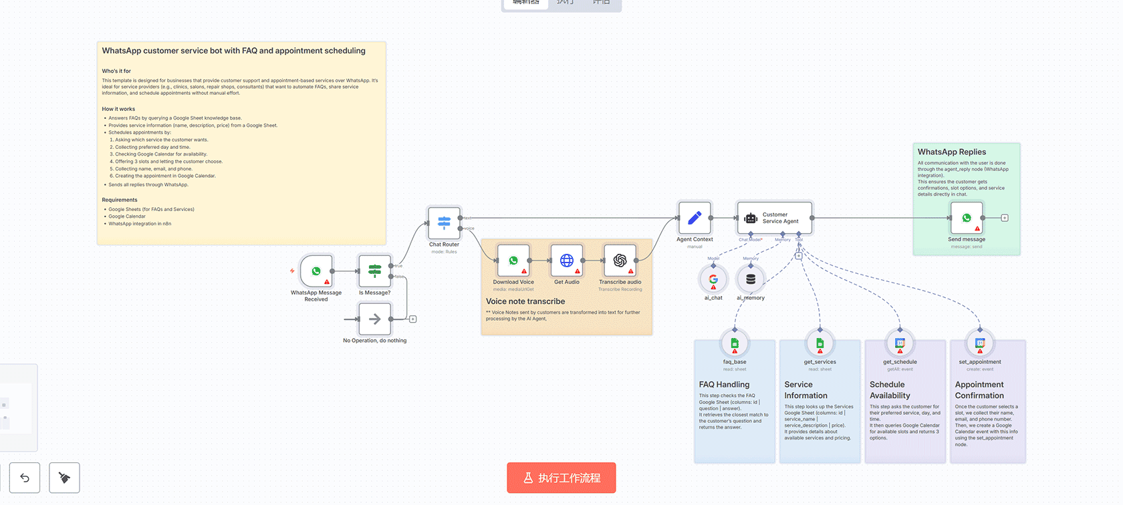Click the ai_chat Google model node
The width and height of the screenshot is (1123, 505).
point(713,279)
